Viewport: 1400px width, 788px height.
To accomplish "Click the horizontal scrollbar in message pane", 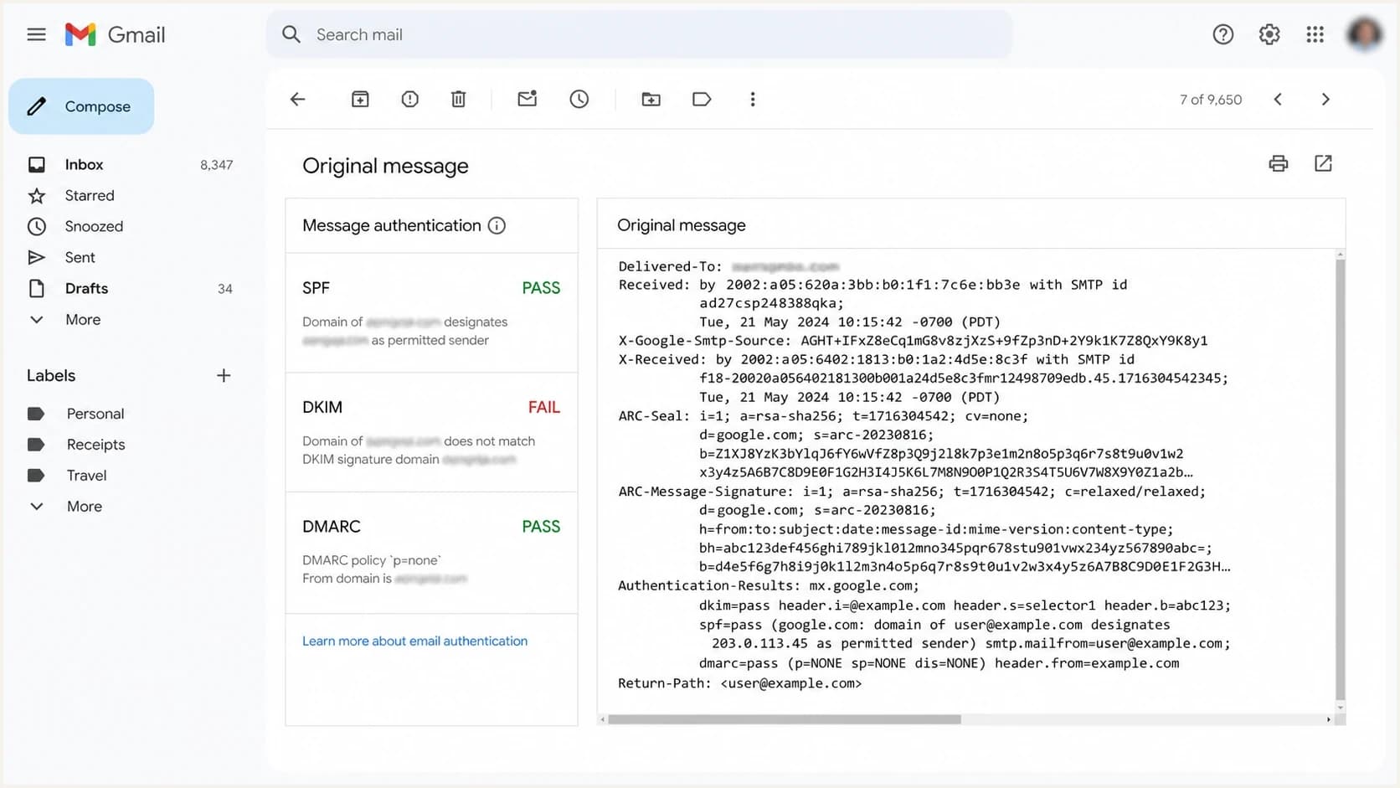I will [785, 719].
